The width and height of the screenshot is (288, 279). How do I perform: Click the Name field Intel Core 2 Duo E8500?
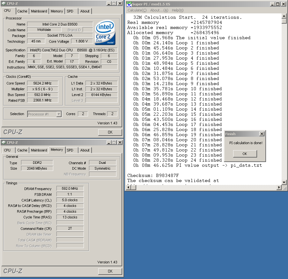tap(60, 24)
